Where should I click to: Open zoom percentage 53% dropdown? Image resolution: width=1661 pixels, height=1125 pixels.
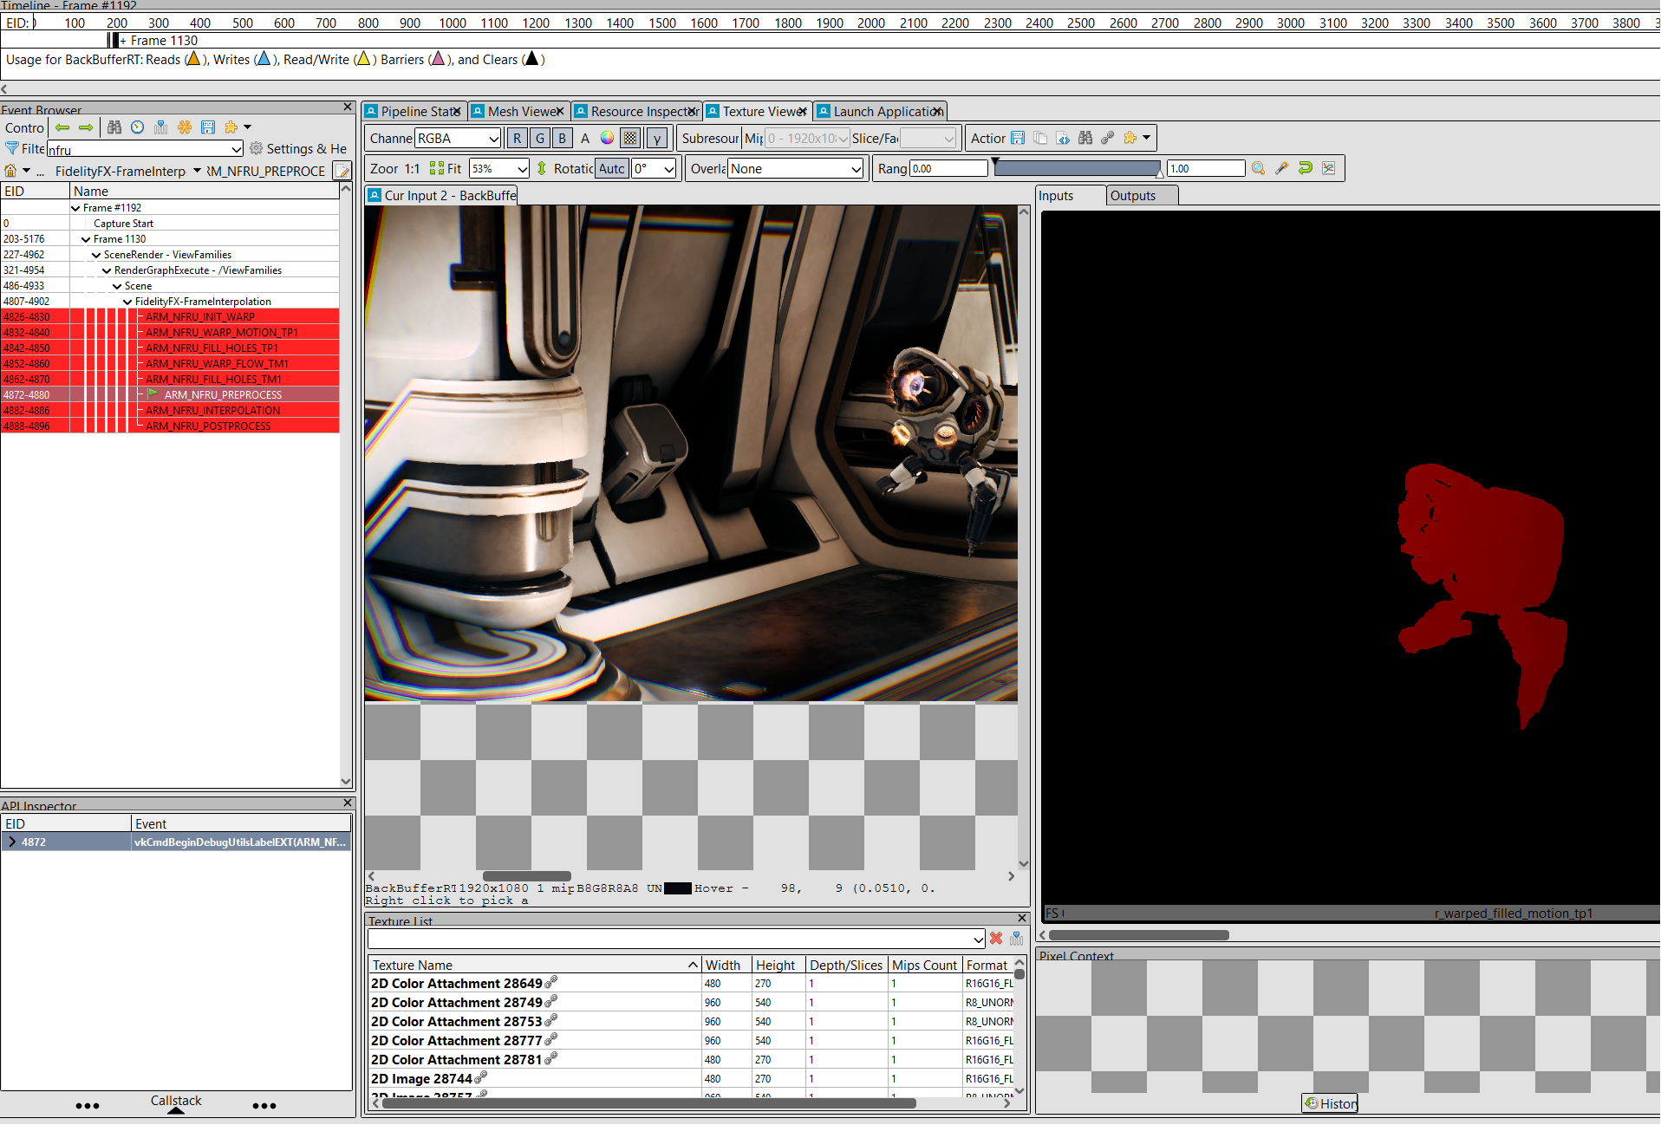pos(499,168)
